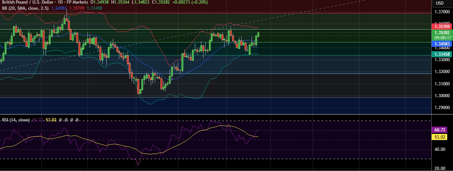Click the O1.34938 open price value
This screenshot has height=171, width=453.
[x=100, y=2]
